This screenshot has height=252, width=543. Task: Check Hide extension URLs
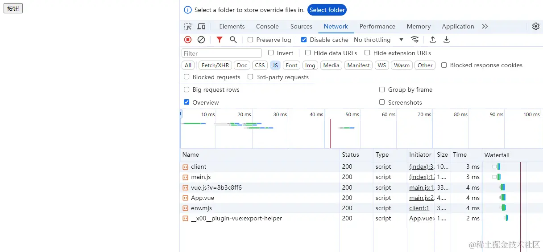367,53
